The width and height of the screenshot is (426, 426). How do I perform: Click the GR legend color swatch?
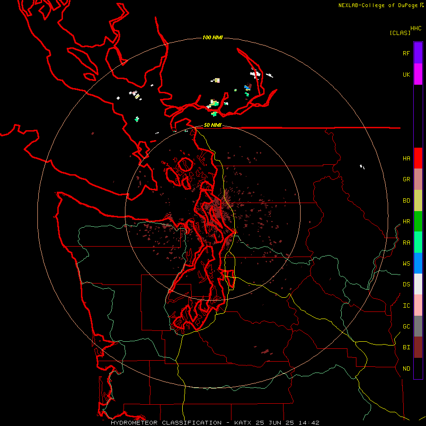(x=418, y=179)
